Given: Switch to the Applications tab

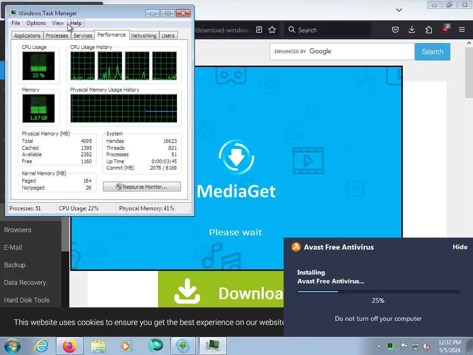Looking at the screenshot, I should [x=27, y=36].
